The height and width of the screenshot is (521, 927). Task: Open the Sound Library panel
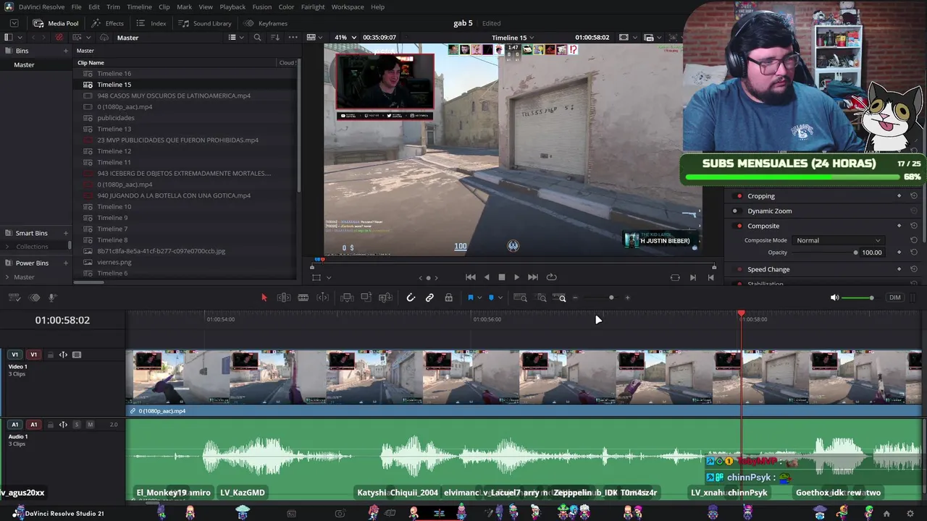click(x=205, y=23)
